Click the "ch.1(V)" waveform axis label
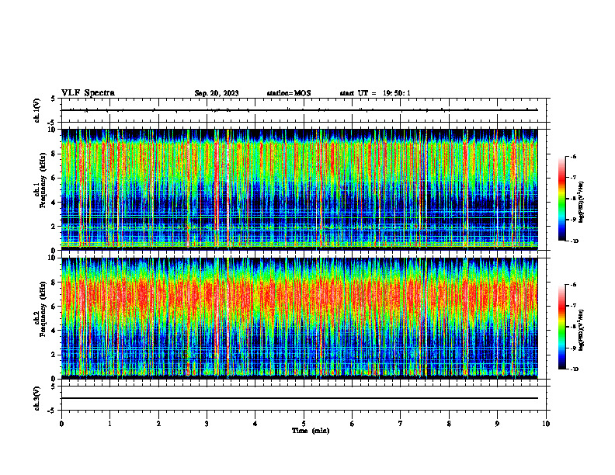The height and width of the screenshot is (475, 615). click(37, 110)
